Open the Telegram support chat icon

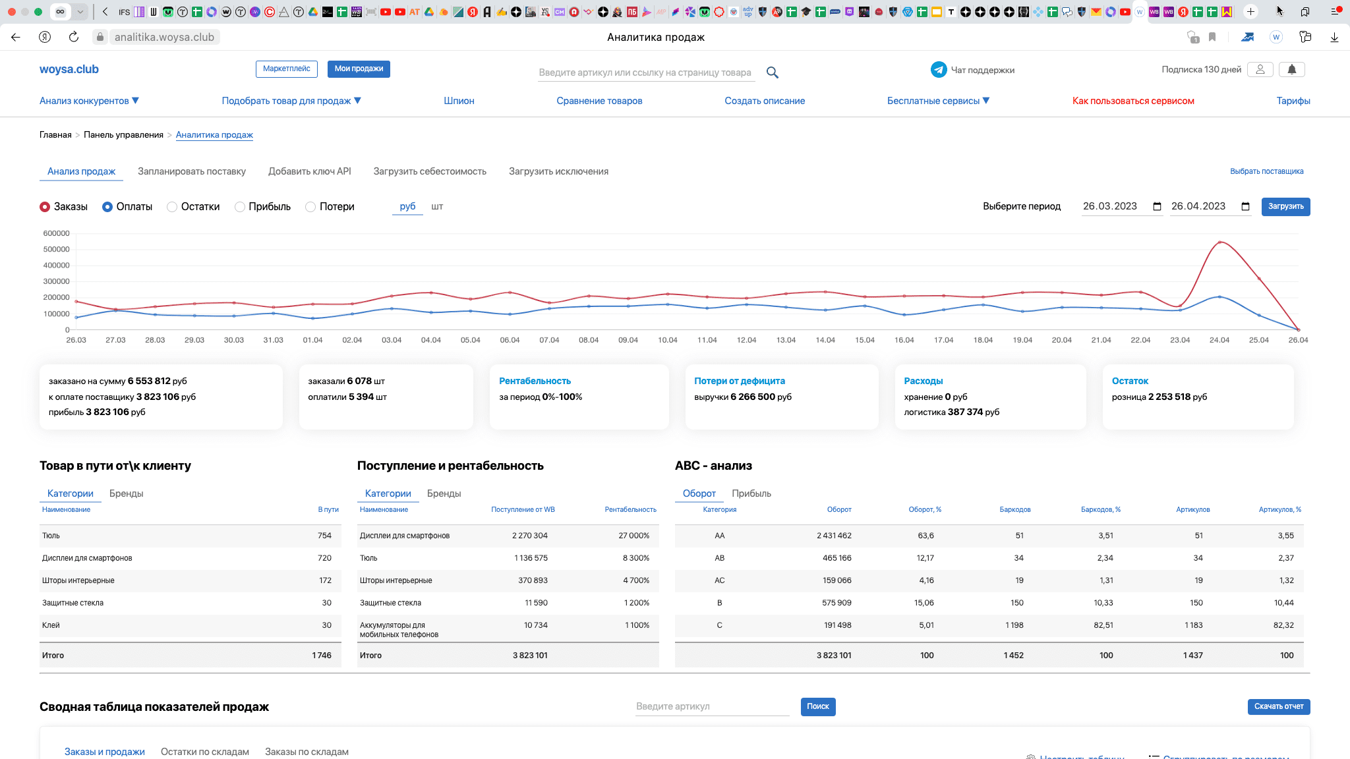click(x=939, y=70)
